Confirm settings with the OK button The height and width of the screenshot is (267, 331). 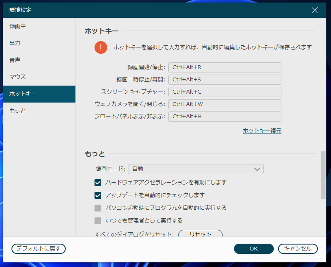[x=254, y=249]
